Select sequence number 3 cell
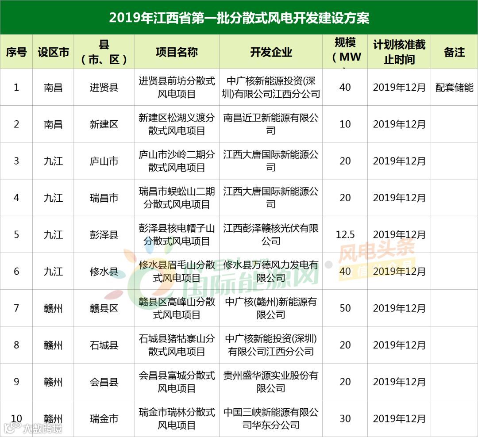 point(16,161)
